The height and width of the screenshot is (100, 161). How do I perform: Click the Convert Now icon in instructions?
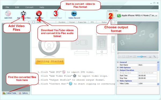tap(70, 84)
